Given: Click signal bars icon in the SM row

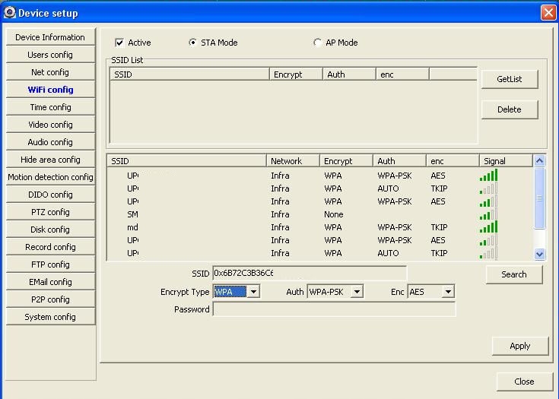Looking at the screenshot, I should click(488, 214).
